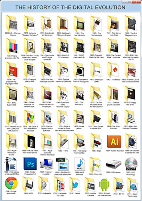Open the programming language Fortran folder

tap(12, 70)
